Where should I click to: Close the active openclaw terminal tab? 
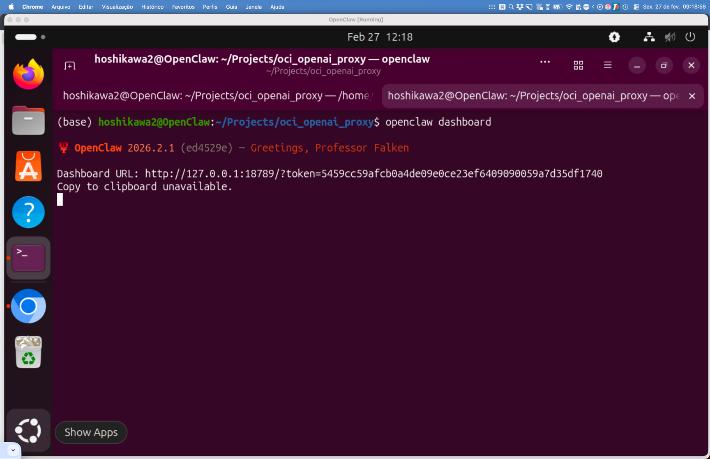pyautogui.click(x=692, y=96)
